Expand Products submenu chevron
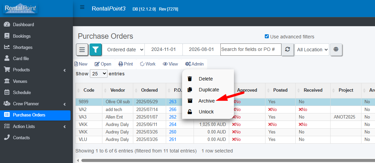 64,70
